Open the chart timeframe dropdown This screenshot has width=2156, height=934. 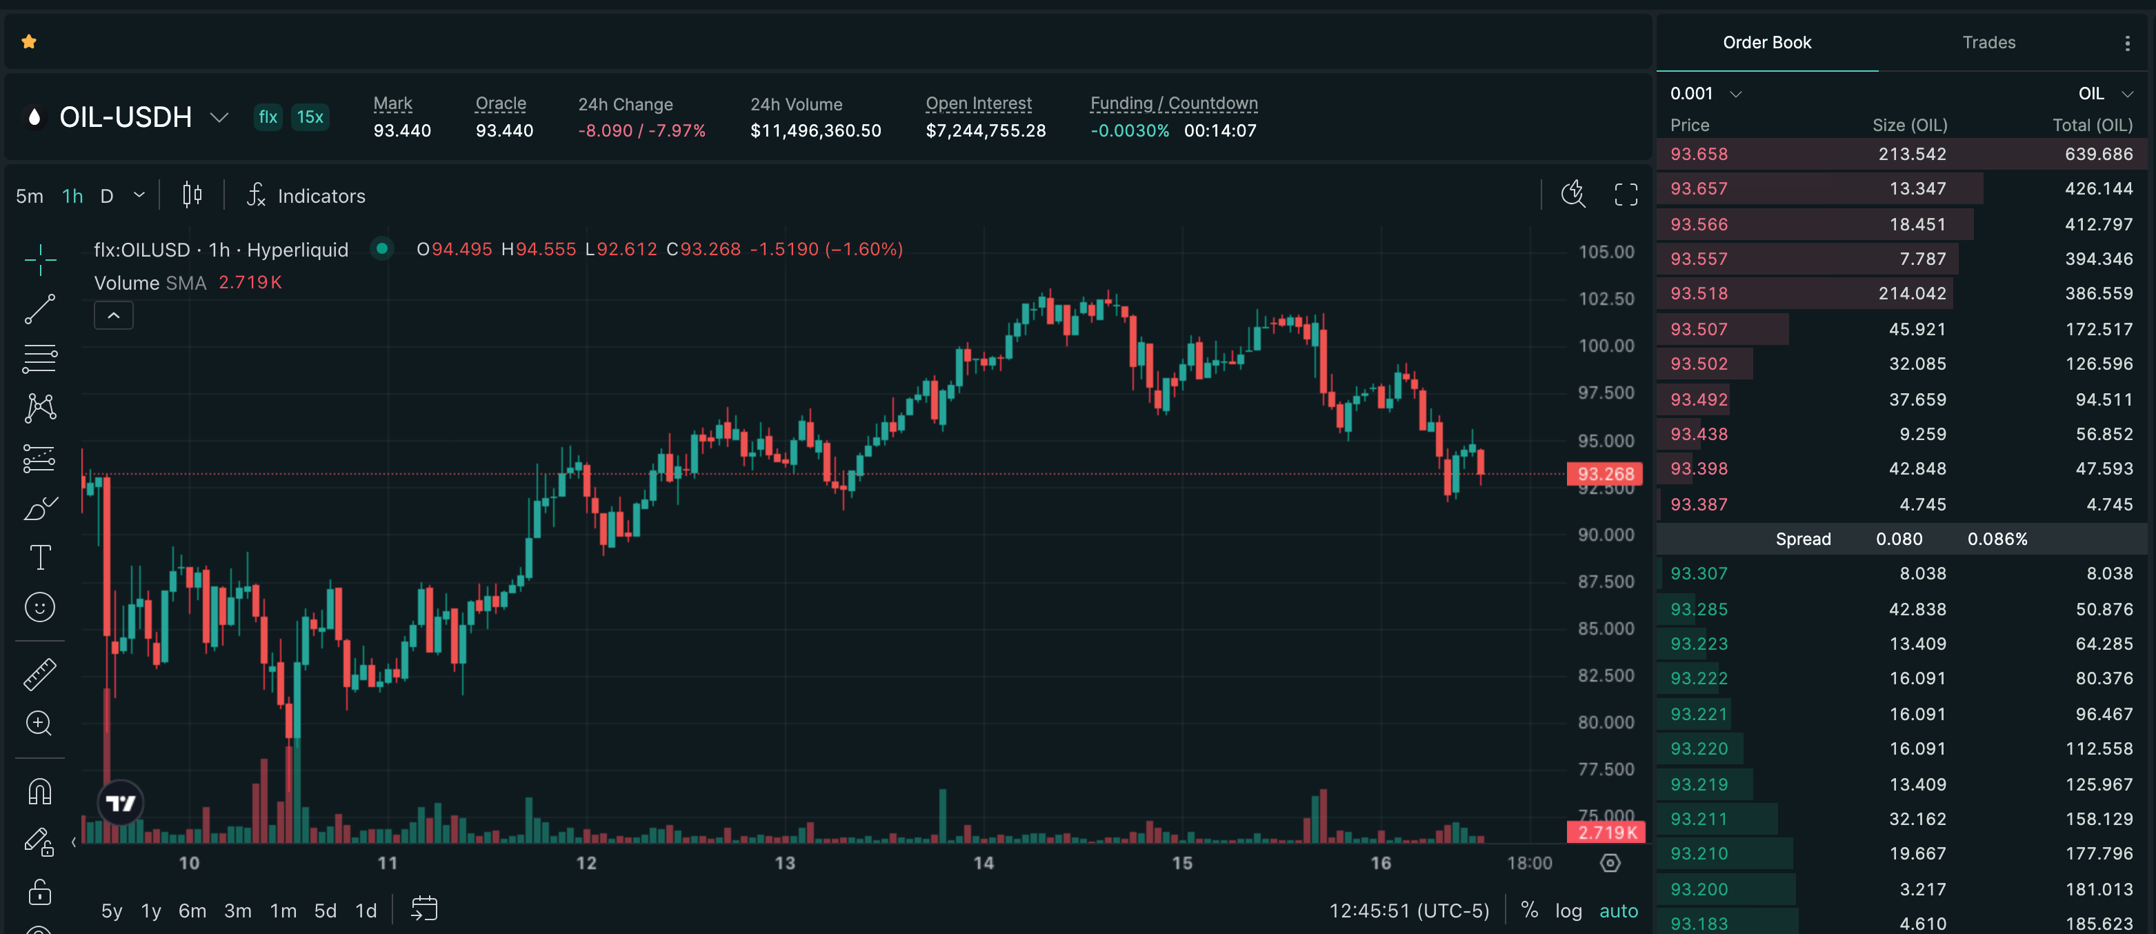click(x=138, y=195)
